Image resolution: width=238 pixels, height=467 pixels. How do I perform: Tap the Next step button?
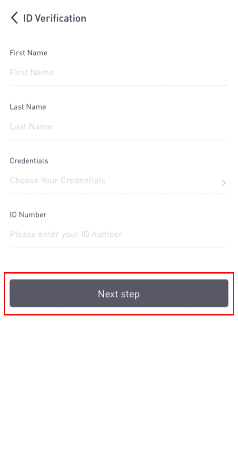point(119,293)
